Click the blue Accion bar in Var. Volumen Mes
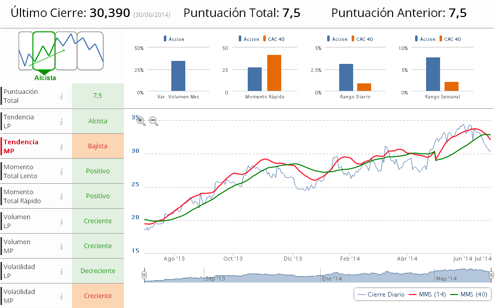498x308 pixels. tap(178, 76)
